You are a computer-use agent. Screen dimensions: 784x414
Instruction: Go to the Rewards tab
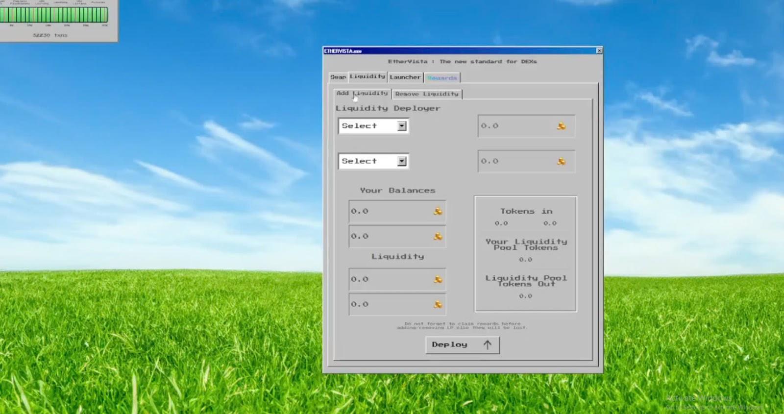coord(442,77)
